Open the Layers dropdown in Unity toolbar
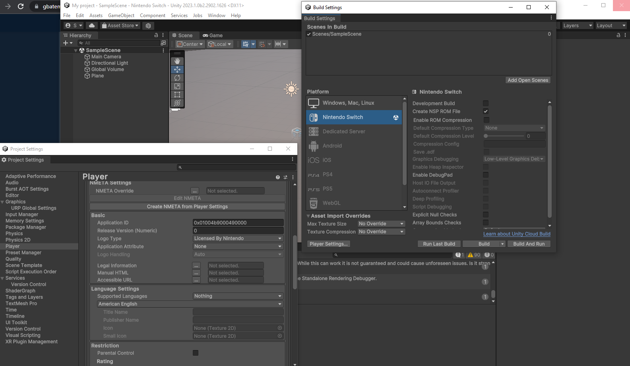 coord(578,25)
